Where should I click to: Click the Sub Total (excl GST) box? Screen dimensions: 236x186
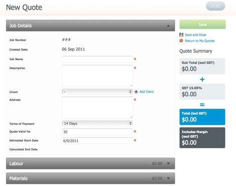pos(202,66)
